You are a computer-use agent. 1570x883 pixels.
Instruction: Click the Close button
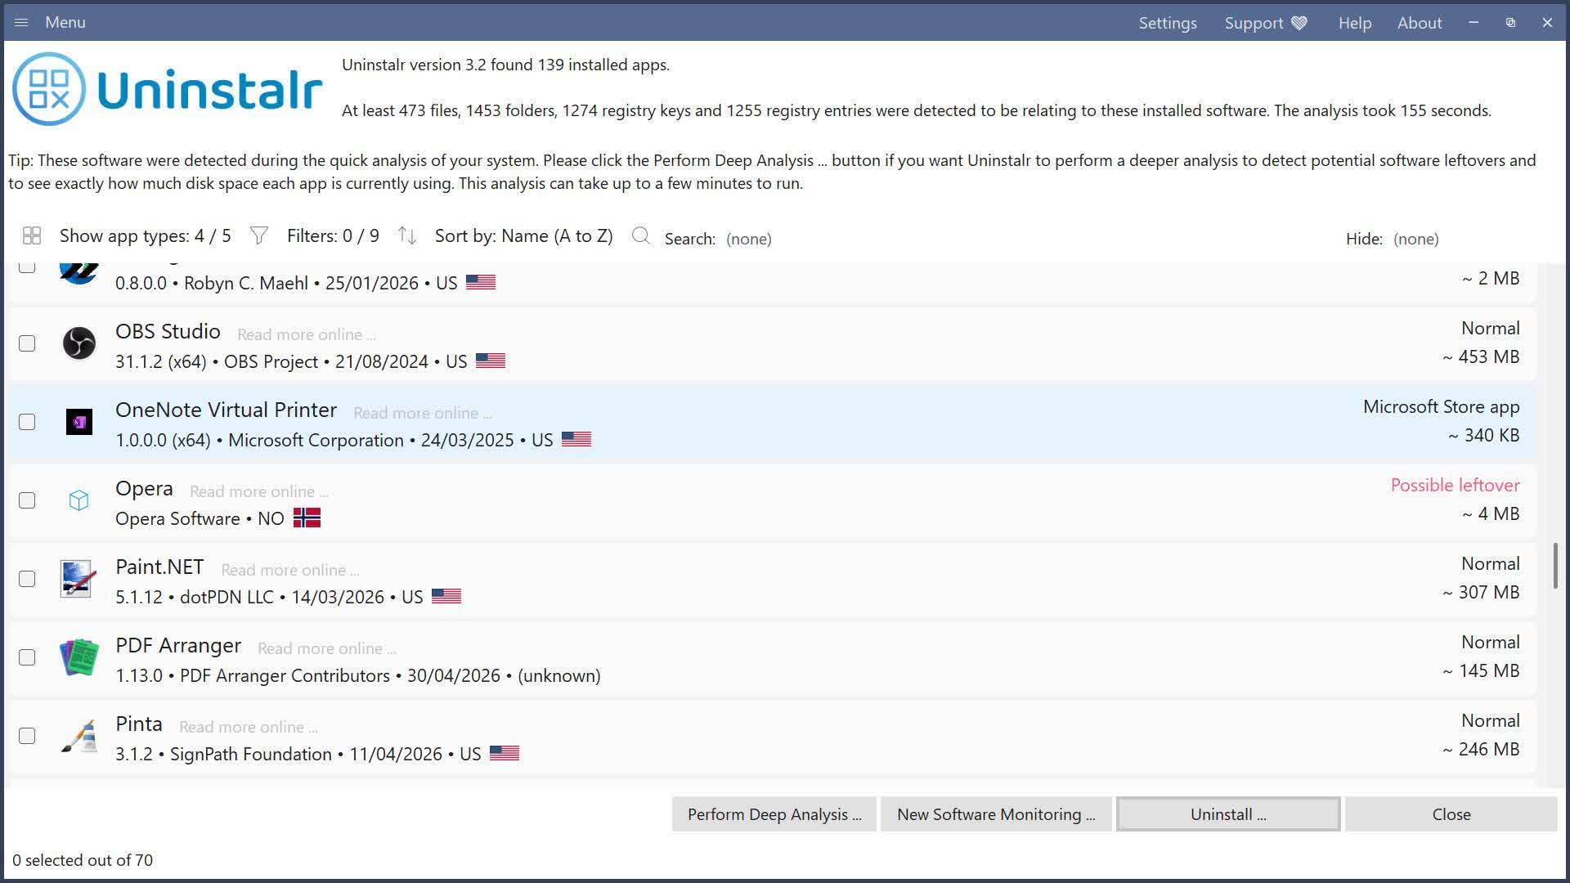1451,814
